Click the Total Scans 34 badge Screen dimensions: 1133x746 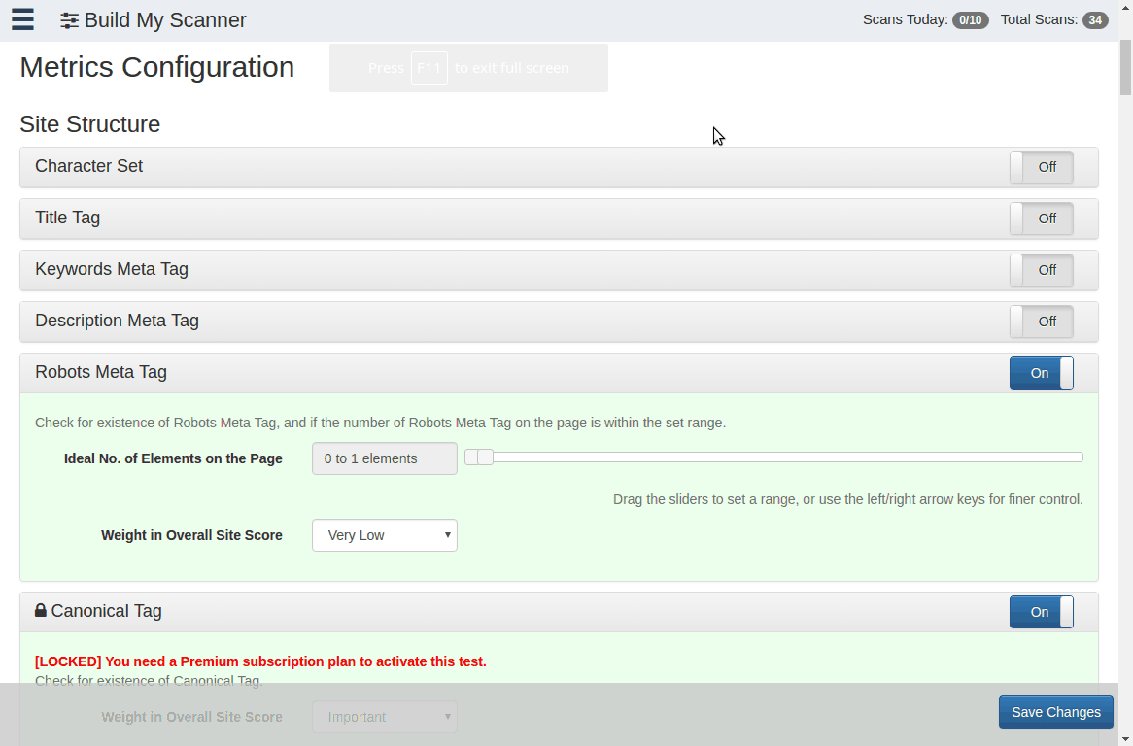(x=1095, y=20)
